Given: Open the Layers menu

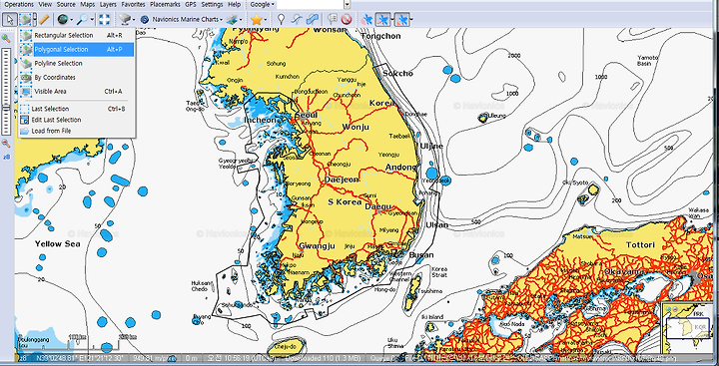Looking at the screenshot, I should point(108,5).
